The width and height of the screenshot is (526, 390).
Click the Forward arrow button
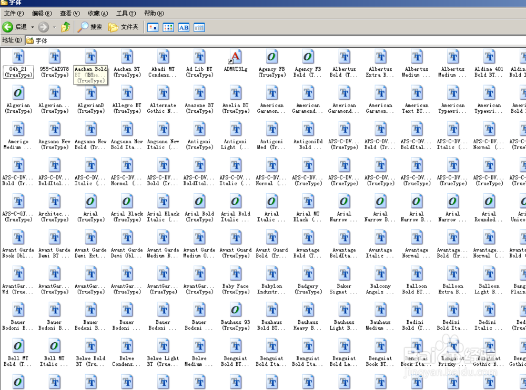(43, 27)
